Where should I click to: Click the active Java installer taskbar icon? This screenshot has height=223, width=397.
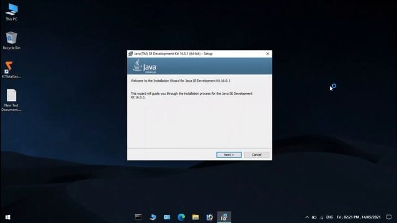pyautogui.click(x=224, y=217)
